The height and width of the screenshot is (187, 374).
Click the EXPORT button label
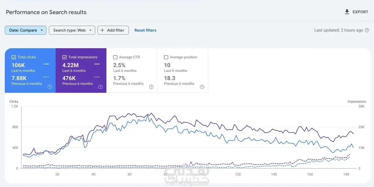coord(360,12)
